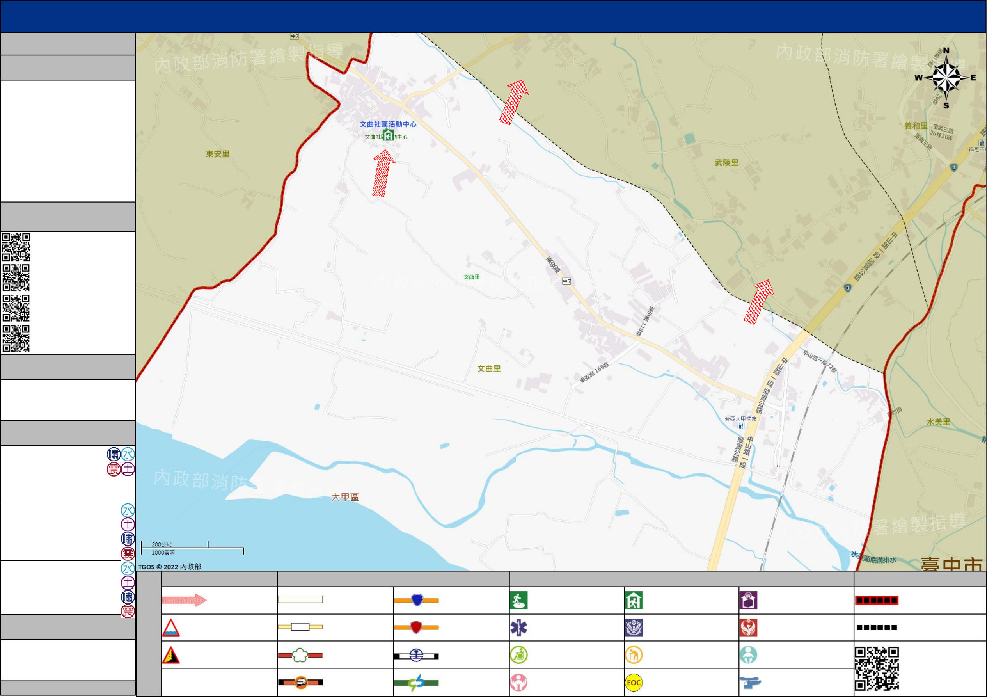Select the flower-shaped provincial road legend symbol

(x=300, y=655)
